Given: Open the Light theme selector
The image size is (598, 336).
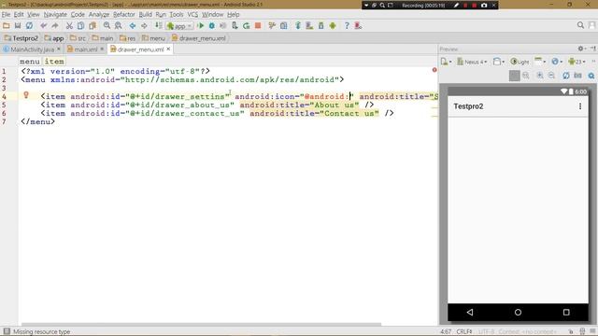Looking at the screenshot, I should point(520,62).
